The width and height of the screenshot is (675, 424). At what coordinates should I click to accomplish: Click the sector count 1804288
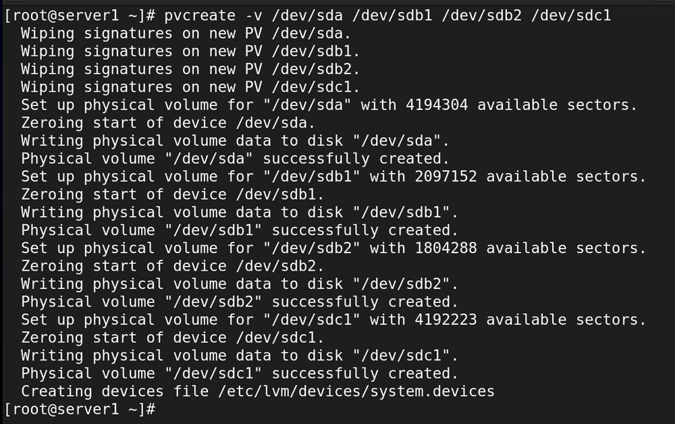[446, 248]
